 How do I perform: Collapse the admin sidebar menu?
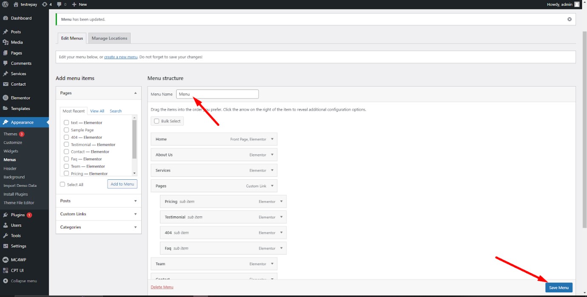(x=23, y=281)
